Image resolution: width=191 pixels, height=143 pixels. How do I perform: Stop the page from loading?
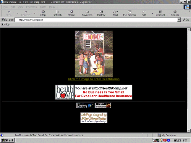tap(43, 13)
